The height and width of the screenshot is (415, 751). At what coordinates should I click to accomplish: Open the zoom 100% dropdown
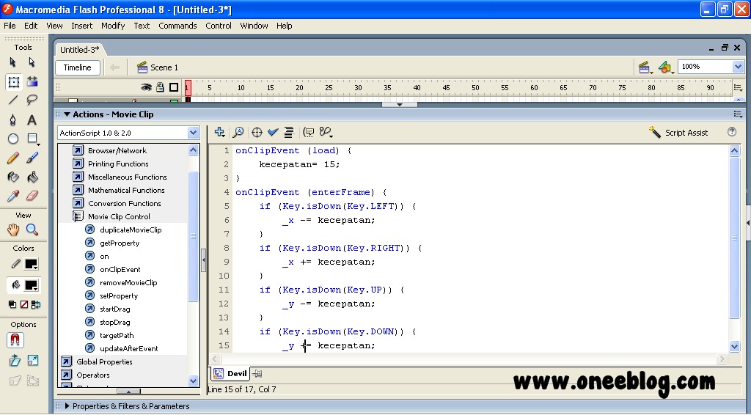(738, 67)
